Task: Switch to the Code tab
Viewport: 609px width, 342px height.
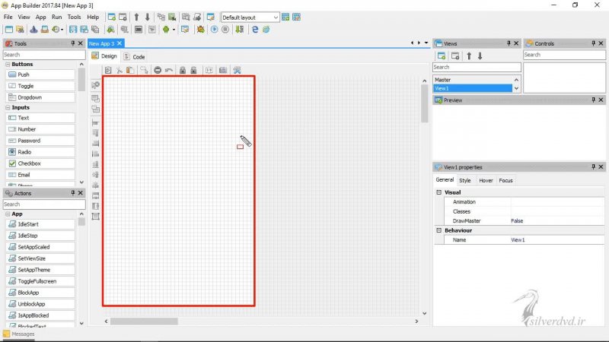Action: click(135, 57)
